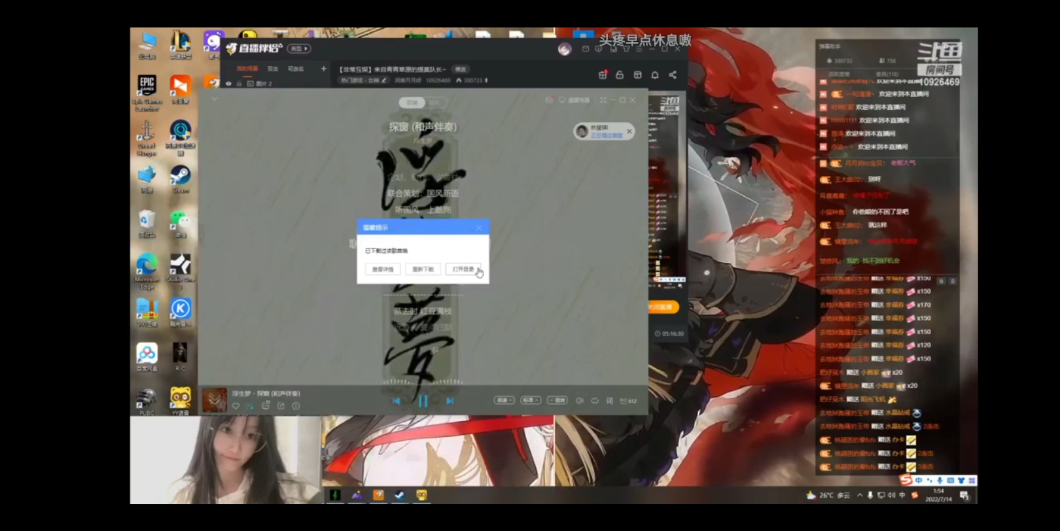Click the unlock padlock icon in 直播伴侣 toolbar
1060x531 pixels.
[x=620, y=75]
